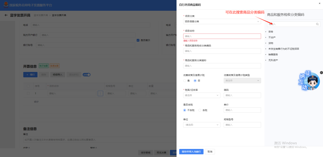Click the three-dot button in item name row

100,93
